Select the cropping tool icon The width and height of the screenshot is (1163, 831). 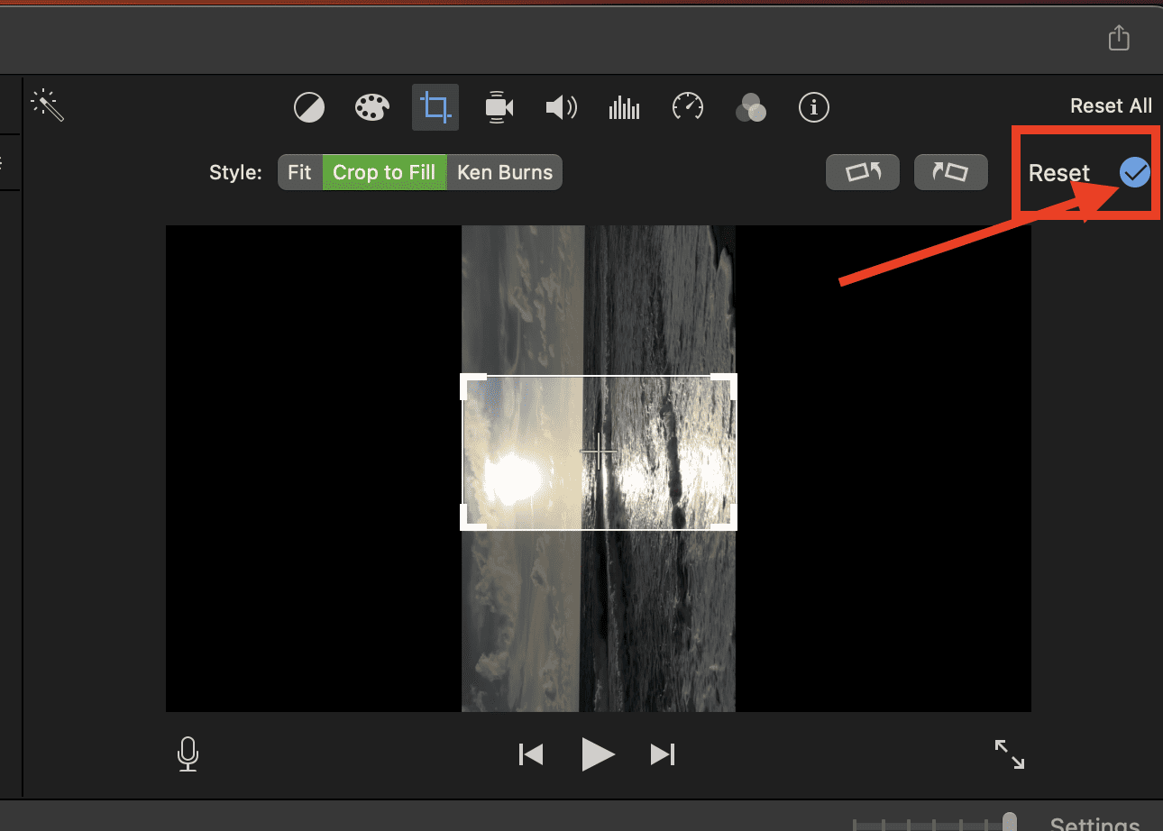pyautogui.click(x=435, y=108)
